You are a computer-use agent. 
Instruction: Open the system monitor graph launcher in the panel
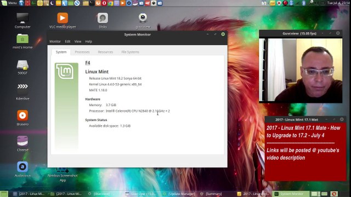(x=33, y=3)
